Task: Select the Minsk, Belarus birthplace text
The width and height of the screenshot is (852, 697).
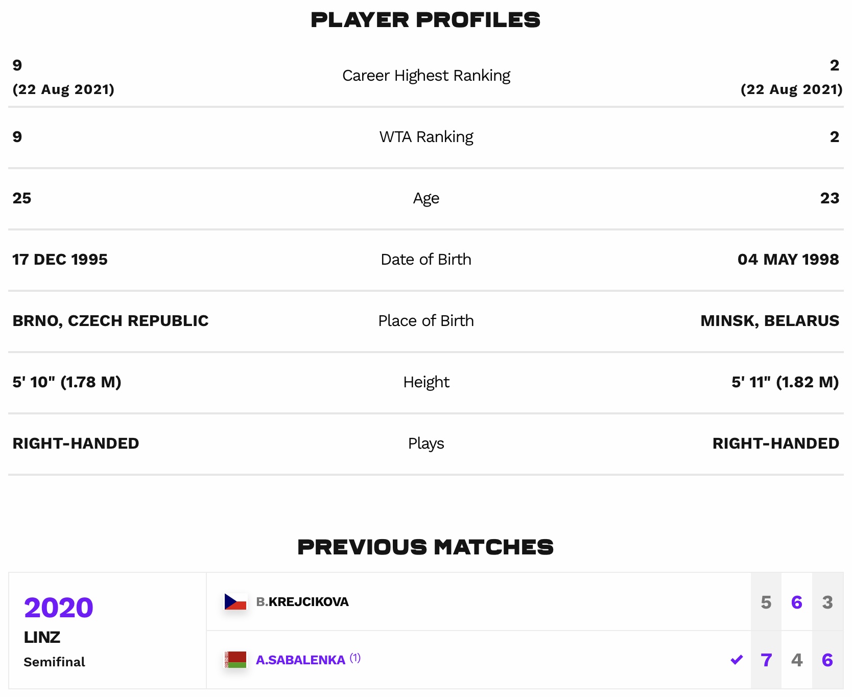Action: click(770, 321)
